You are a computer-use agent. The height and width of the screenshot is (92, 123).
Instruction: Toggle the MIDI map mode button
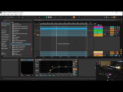[112, 17]
